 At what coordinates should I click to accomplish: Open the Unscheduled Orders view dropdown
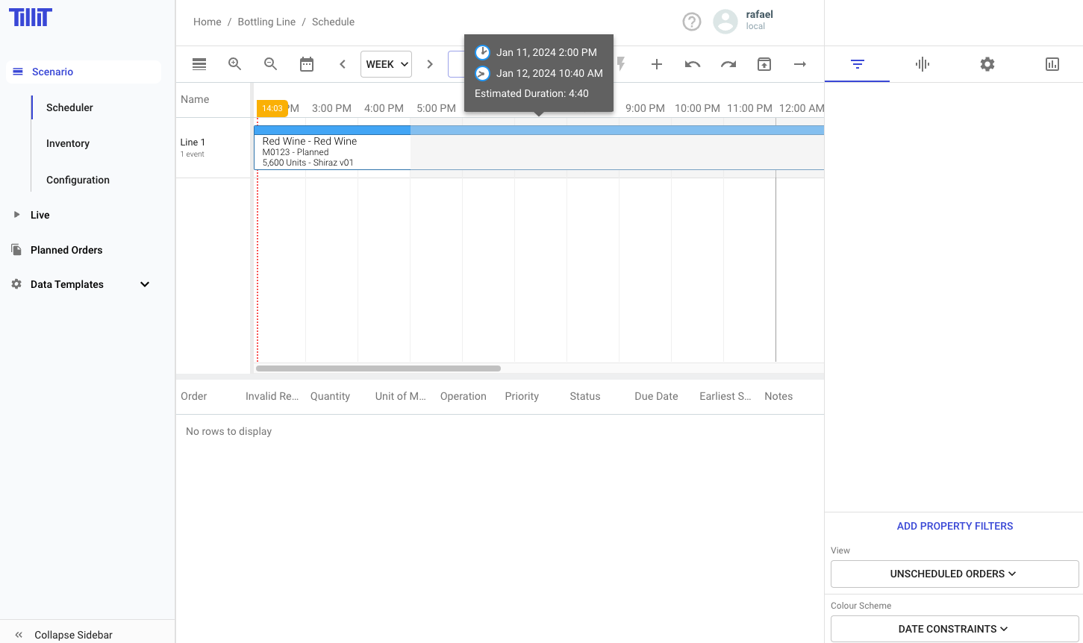coord(954,574)
